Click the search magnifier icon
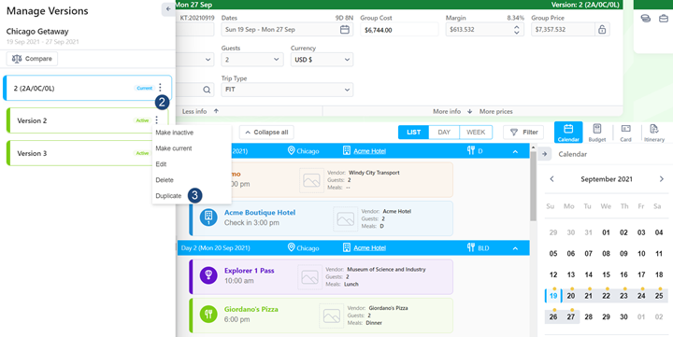Screen dimensions: 673x337 click(x=207, y=90)
